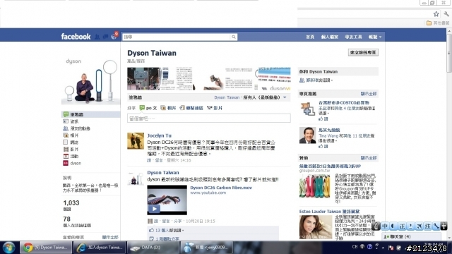Toggle IME half-moon width button
Viewport: 452px width, 254px height.
(393, 226)
